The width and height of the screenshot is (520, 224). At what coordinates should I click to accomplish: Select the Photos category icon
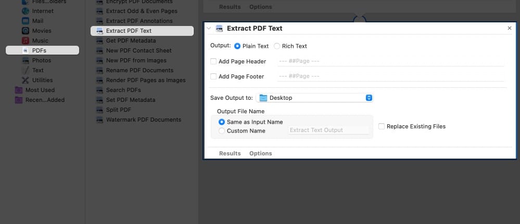coord(26,60)
